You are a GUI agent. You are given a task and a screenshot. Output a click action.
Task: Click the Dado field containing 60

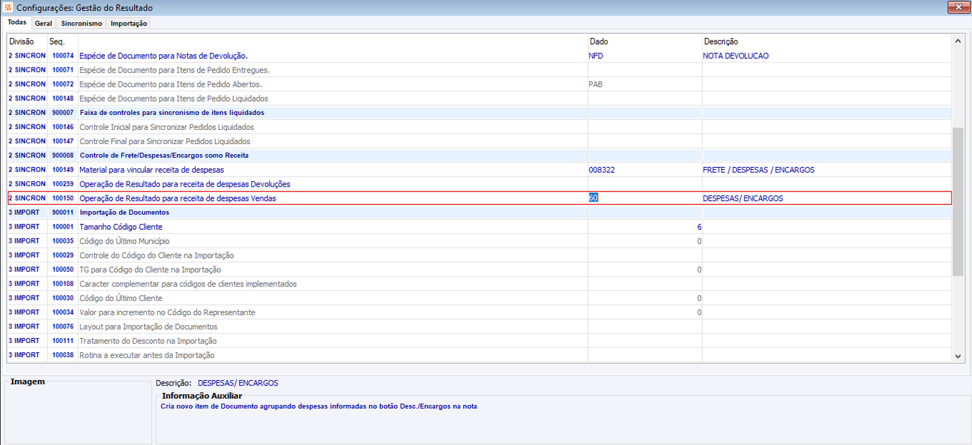pos(644,198)
